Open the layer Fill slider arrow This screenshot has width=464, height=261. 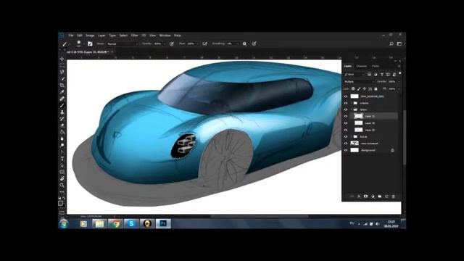click(399, 88)
